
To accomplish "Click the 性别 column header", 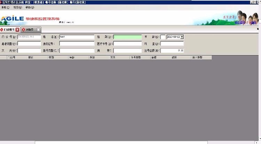I will 58,58.
